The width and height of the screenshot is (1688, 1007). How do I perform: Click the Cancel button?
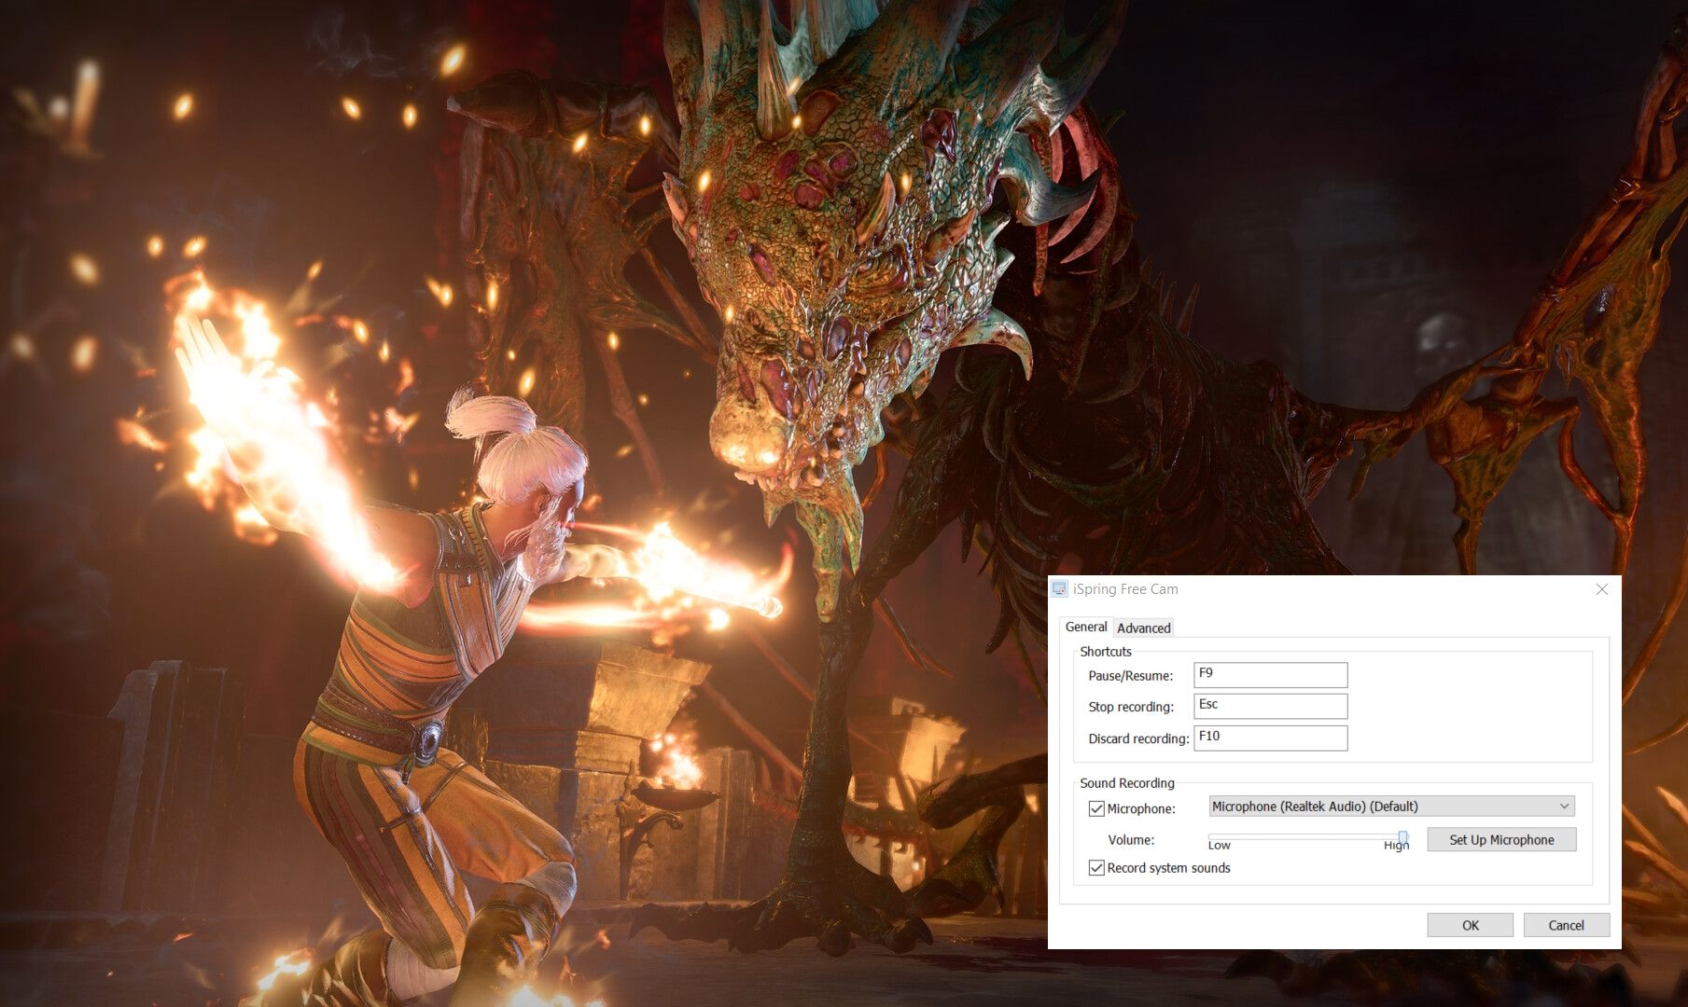[1567, 925]
